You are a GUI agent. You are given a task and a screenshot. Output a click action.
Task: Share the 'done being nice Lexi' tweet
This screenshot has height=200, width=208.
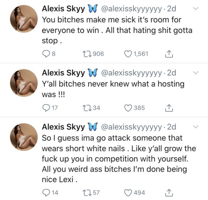(169, 193)
